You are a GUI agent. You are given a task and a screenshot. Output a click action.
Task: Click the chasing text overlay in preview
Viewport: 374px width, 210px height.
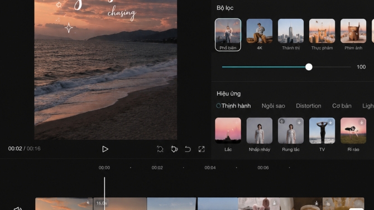click(x=122, y=13)
